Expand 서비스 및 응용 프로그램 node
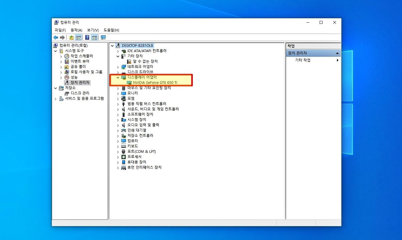The image size is (402, 240). [56, 99]
